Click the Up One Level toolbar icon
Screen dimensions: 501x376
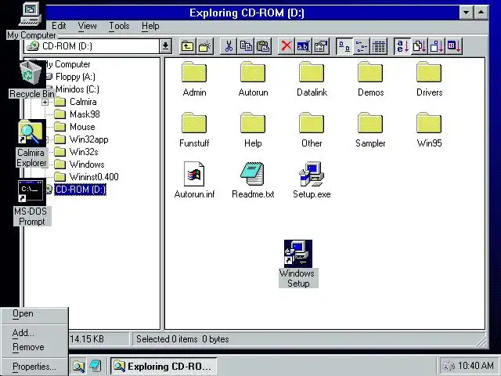pyautogui.click(x=188, y=47)
